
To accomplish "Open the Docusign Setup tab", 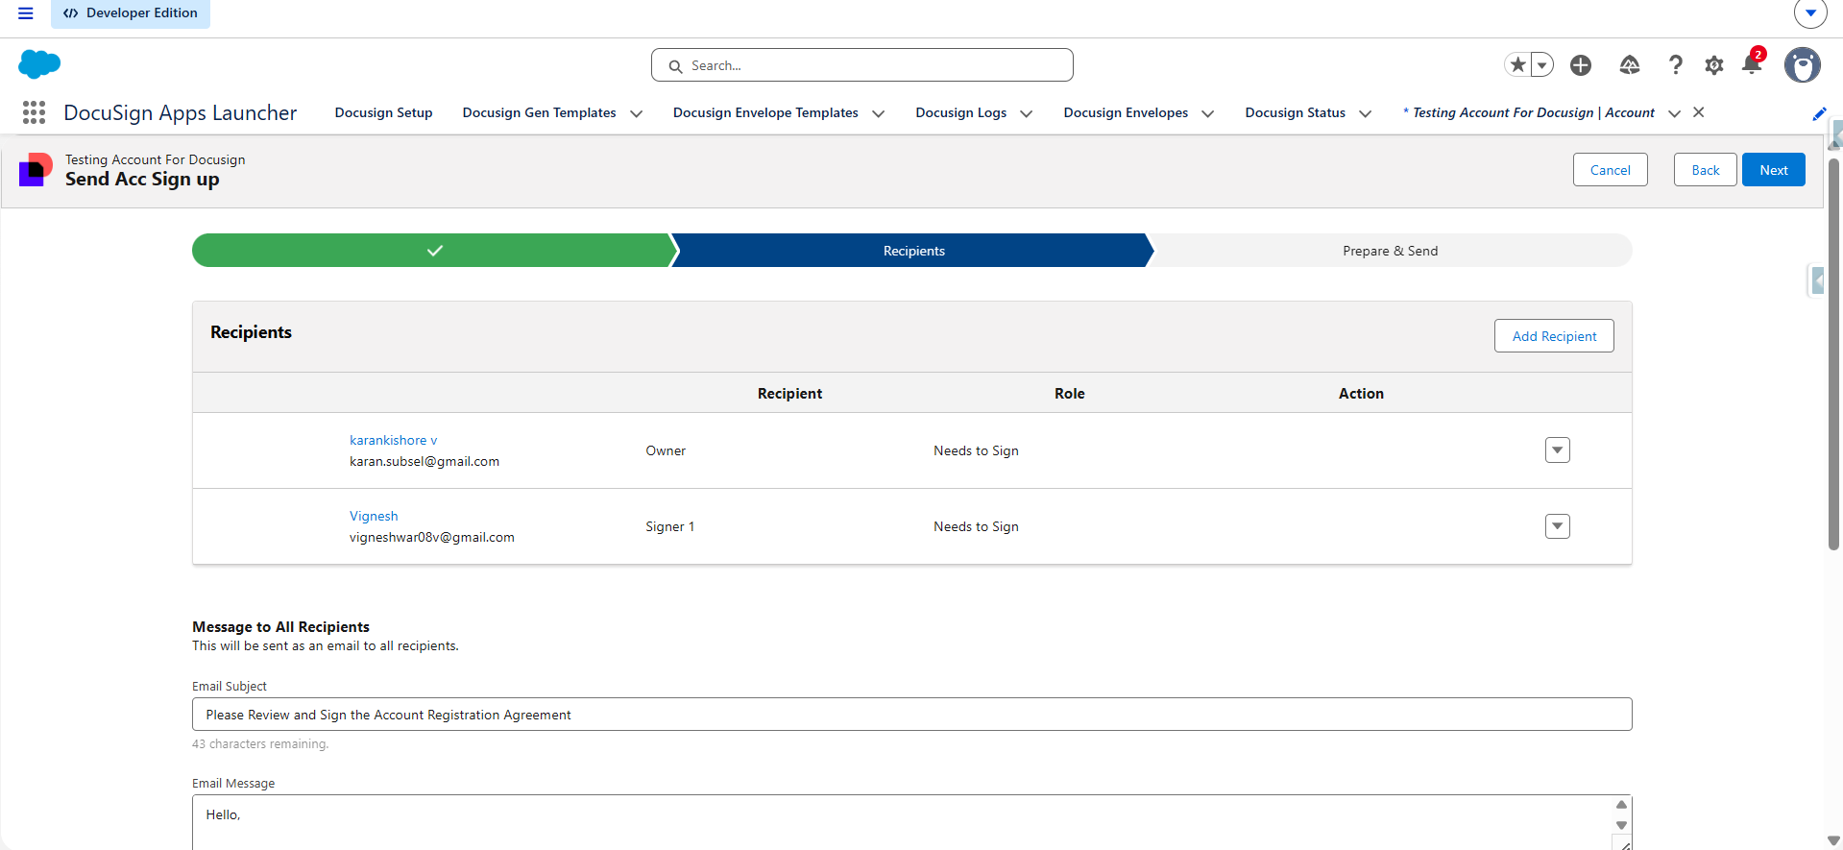I will 383,112.
